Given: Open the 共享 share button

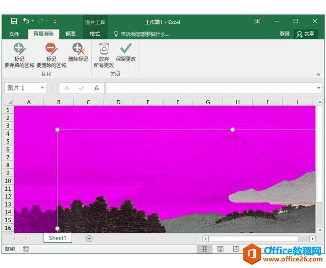Looking at the screenshot, I should [x=306, y=34].
